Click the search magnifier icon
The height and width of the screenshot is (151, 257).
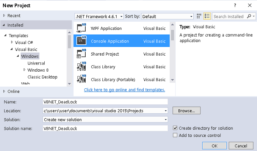click(249, 16)
